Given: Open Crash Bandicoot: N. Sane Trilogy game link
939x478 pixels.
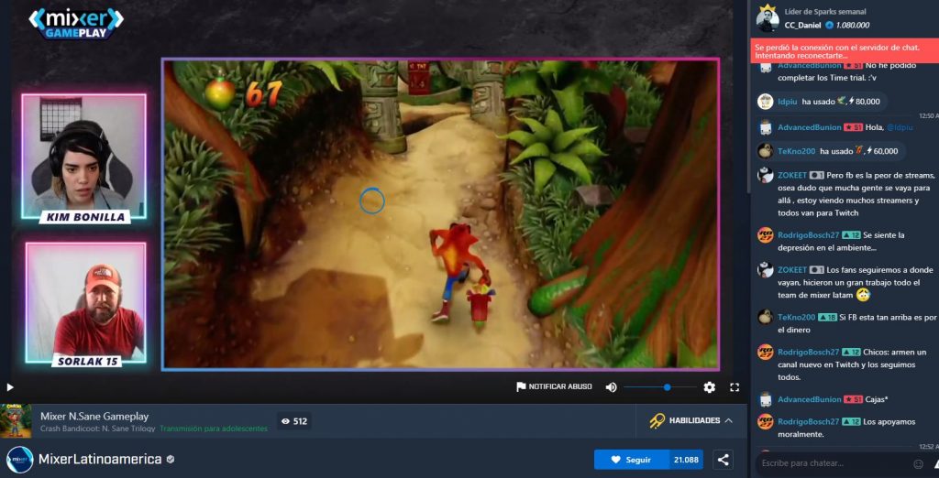Looking at the screenshot, I should click(97, 429).
